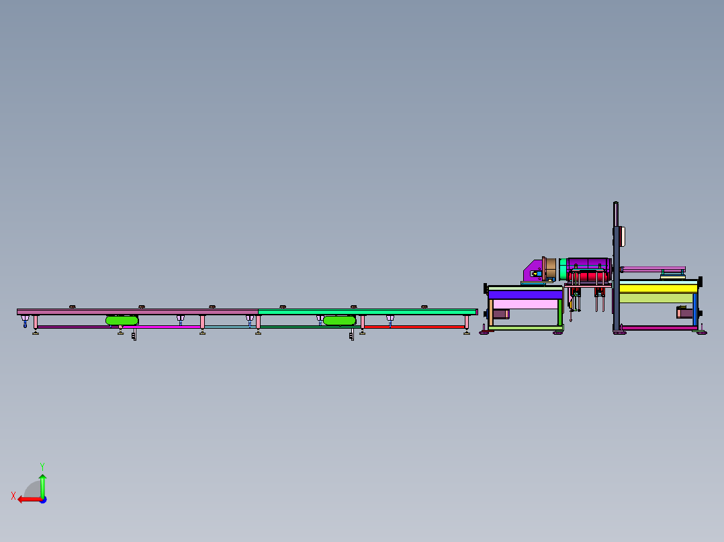Select the light pink panel below the violet panel
Image resolution: width=724 pixels, height=542 pixels.
click(525, 304)
